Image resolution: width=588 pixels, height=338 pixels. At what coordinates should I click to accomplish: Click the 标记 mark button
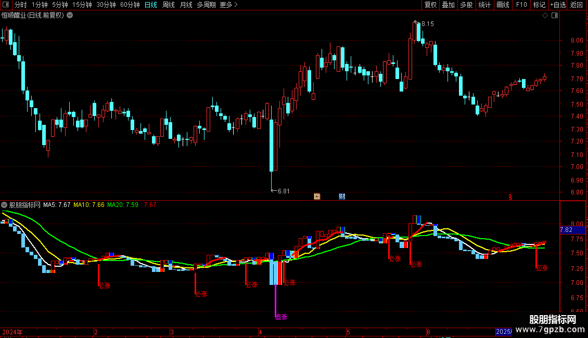(539, 5)
